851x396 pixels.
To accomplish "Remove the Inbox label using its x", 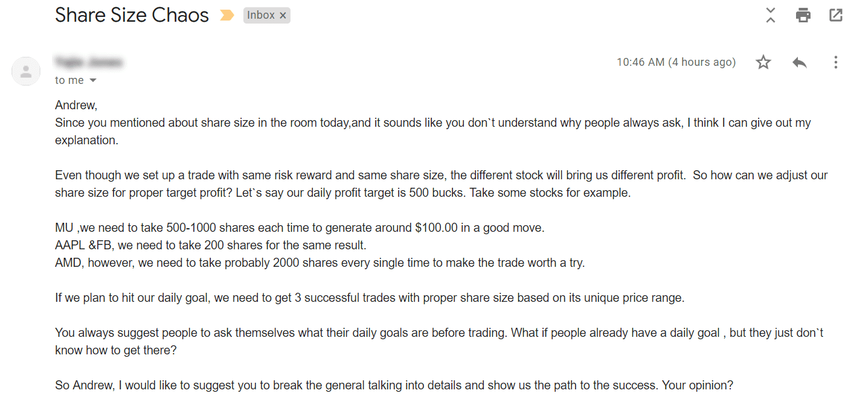I will click(283, 16).
